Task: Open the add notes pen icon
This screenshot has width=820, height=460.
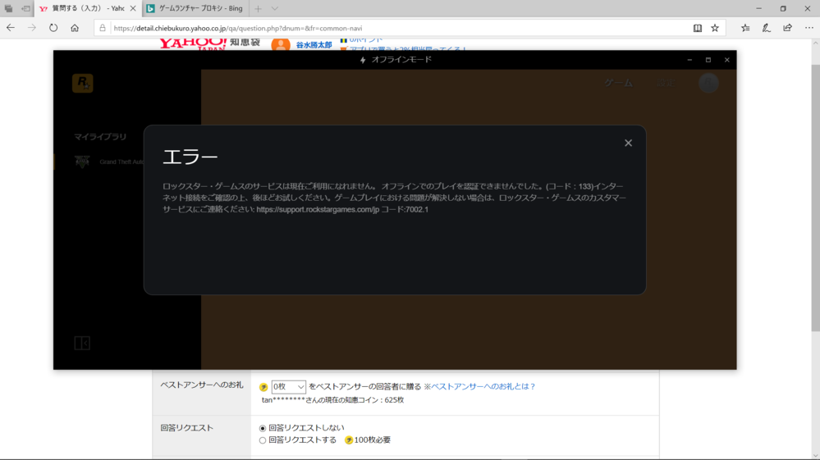Action: (x=766, y=28)
